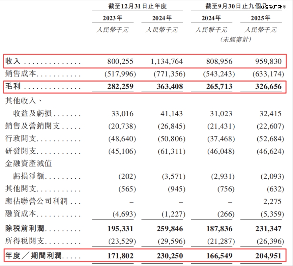Click the 毛利 value 363,408
The width and height of the screenshot is (293, 266).
[x=167, y=87]
